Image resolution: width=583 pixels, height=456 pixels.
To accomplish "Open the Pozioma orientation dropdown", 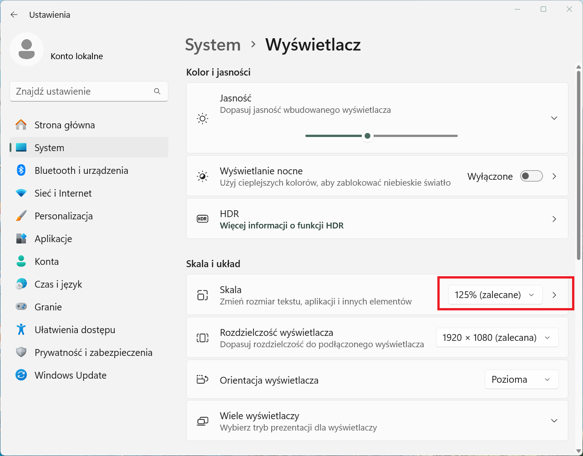I will [522, 380].
